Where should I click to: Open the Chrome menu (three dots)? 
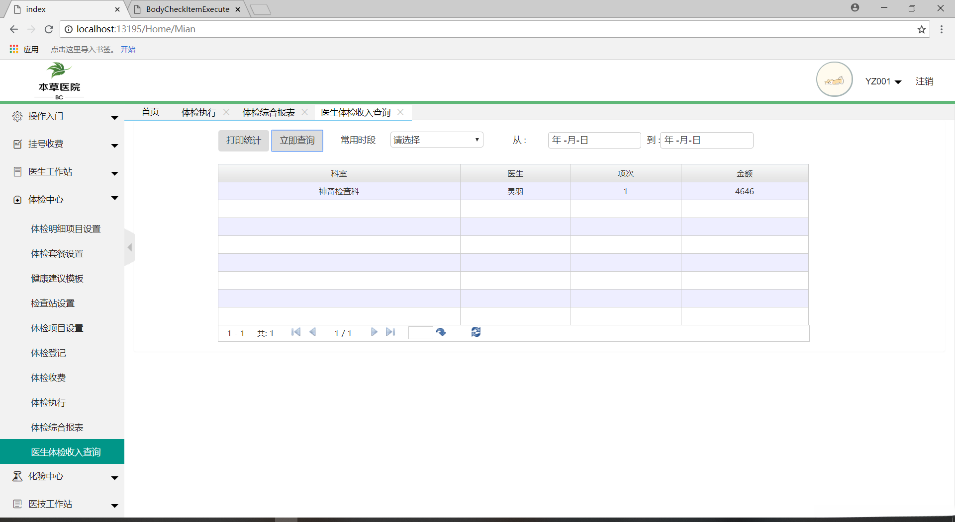(942, 29)
